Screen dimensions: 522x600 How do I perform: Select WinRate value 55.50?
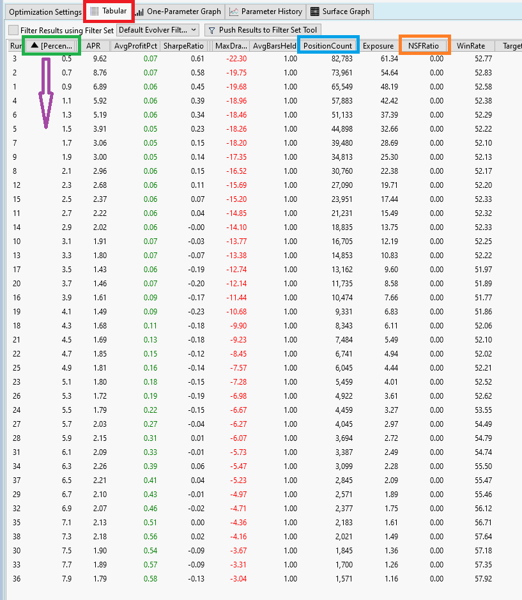pos(484,466)
